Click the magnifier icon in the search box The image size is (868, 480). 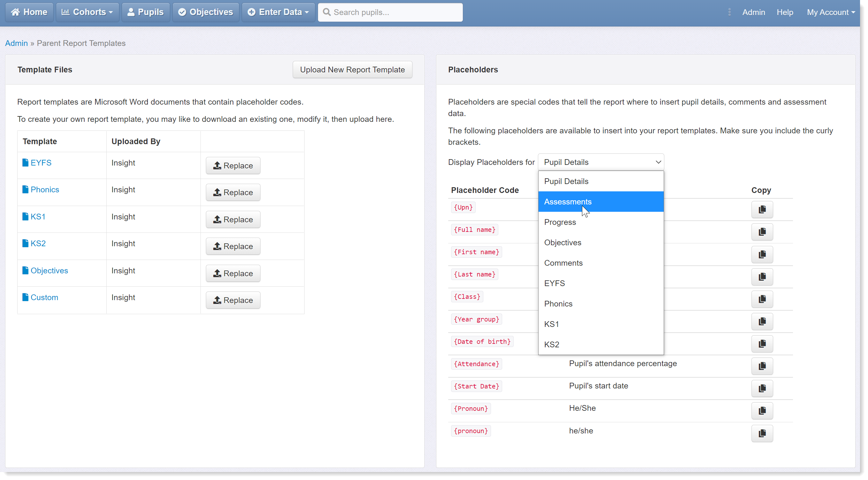[327, 12]
